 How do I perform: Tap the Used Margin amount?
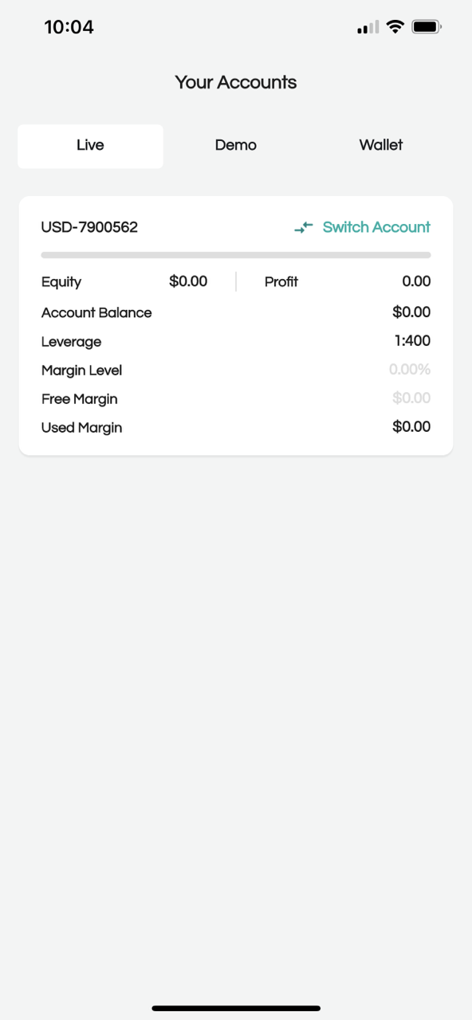click(x=411, y=427)
